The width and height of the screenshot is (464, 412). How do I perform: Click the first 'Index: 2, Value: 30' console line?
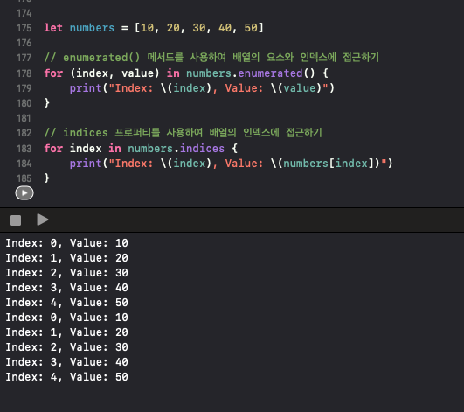click(x=67, y=273)
